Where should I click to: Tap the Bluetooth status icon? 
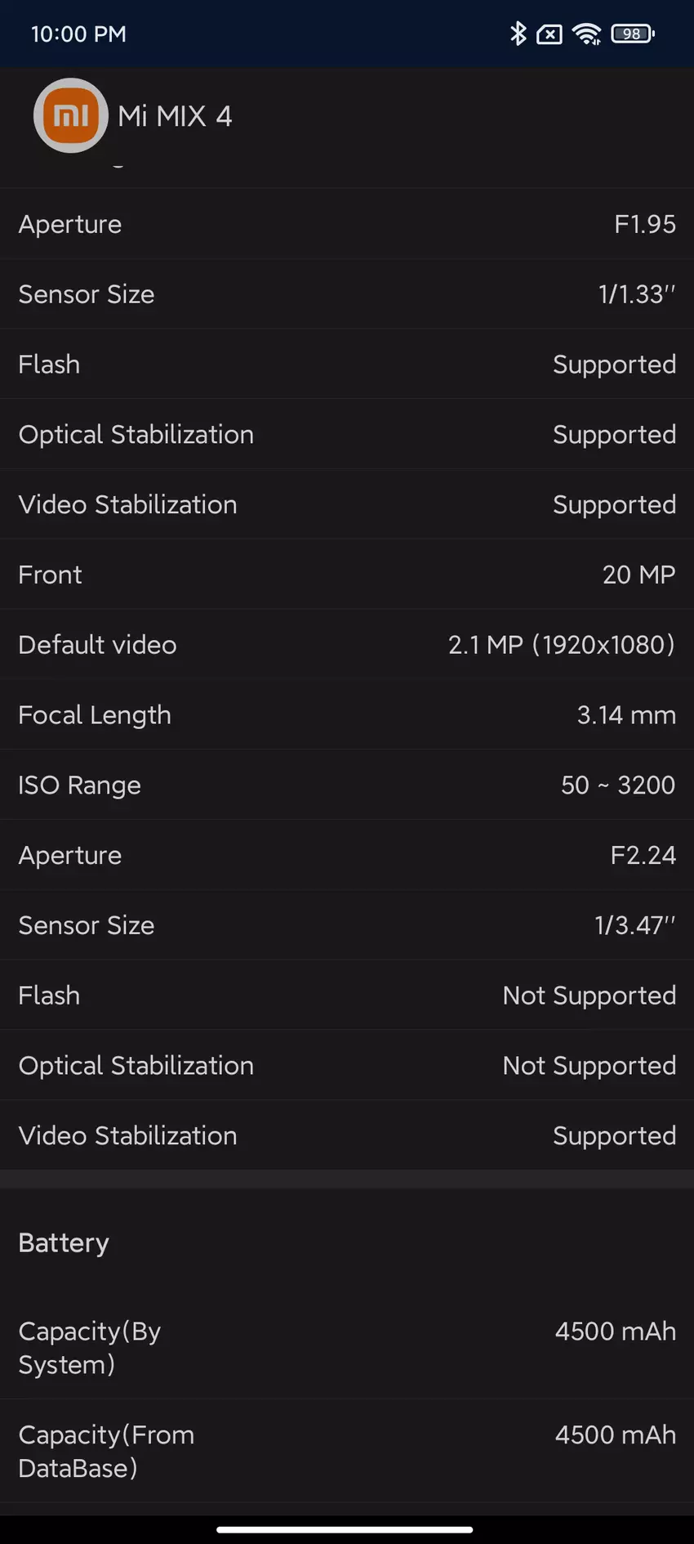pos(518,34)
